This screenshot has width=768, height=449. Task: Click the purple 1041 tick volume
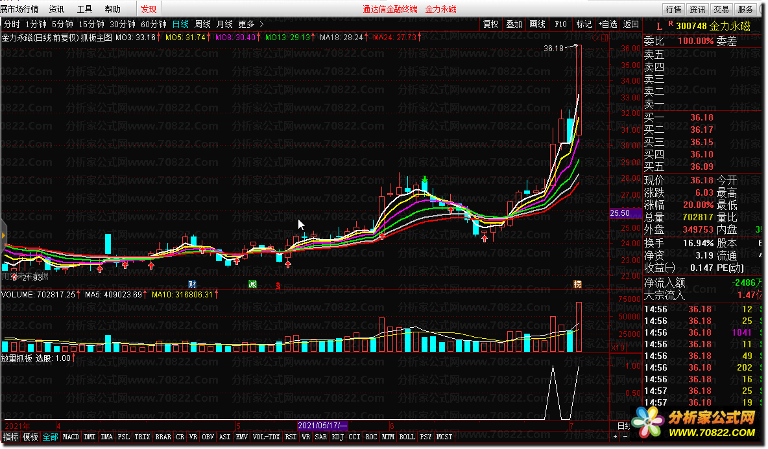click(x=741, y=332)
